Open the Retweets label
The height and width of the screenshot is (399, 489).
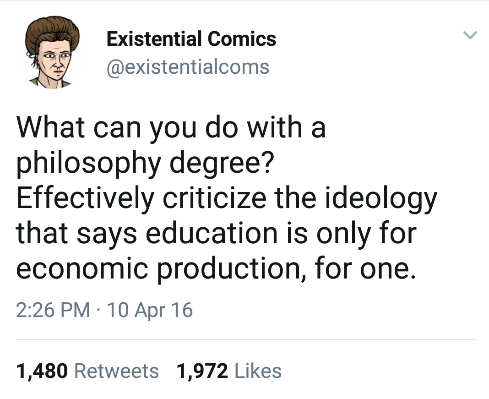coord(116,371)
